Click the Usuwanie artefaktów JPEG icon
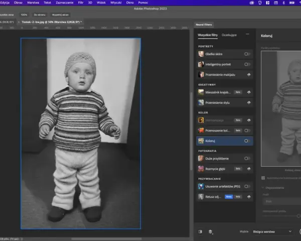Image resolution: width=301 pixels, height=241 pixels. [x=201, y=186]
